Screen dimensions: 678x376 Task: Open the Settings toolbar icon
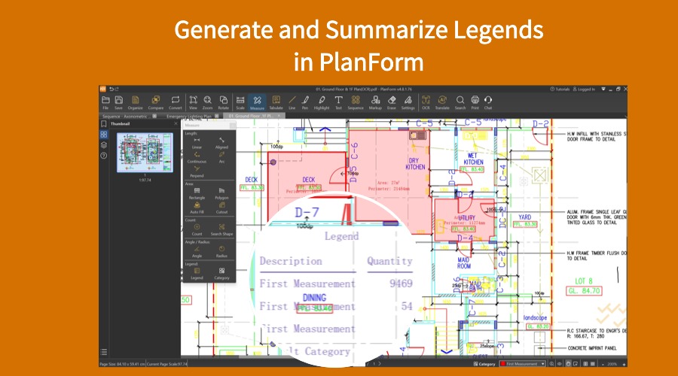click(408, 103)
